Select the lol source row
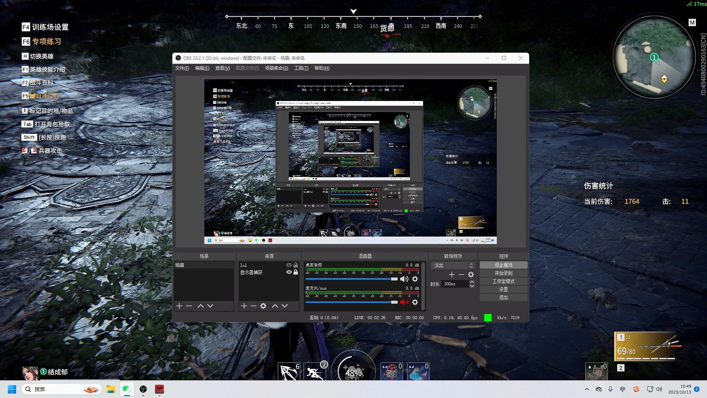Viewport: 707px width, 398px height. coord(269,265)
